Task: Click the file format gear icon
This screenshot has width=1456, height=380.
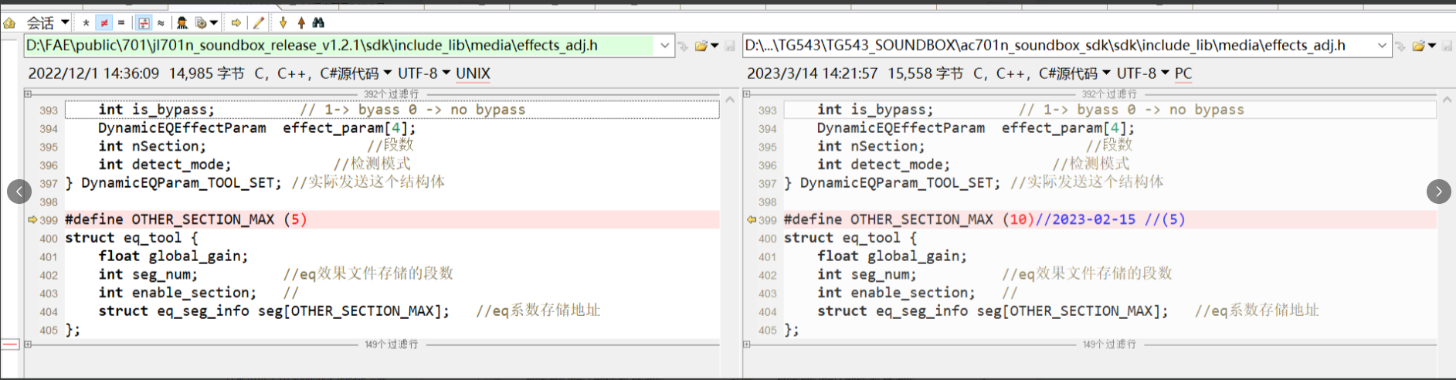Action: [201, 23]
